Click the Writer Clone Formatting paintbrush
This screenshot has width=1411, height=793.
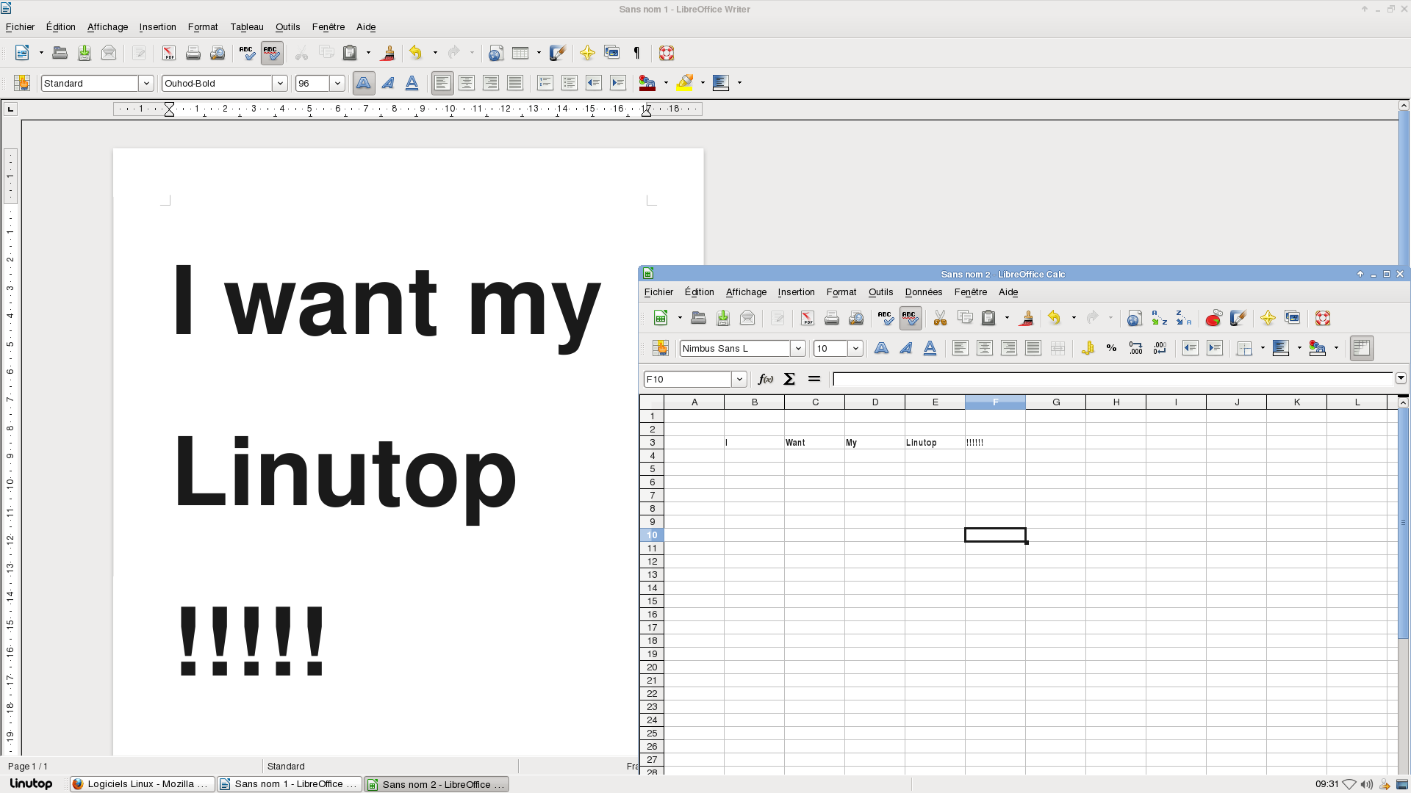pos(388,53)
